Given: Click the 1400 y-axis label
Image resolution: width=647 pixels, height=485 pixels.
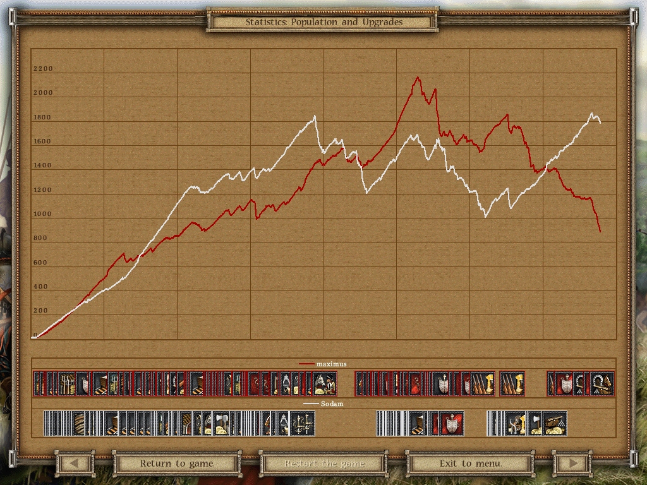Looking at the screenshot, I should [42, 165].
